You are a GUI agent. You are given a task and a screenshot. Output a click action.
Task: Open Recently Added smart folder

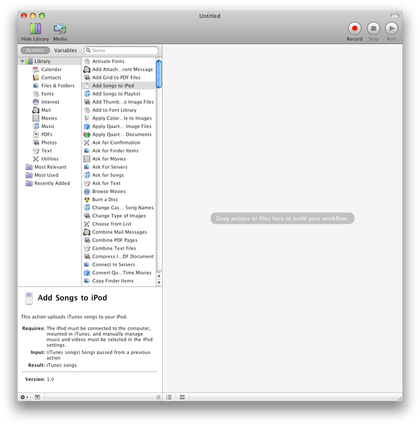(x=48, y=183)
